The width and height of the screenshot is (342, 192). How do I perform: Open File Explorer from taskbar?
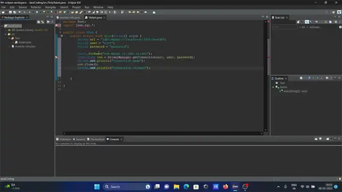coord(176,187)
